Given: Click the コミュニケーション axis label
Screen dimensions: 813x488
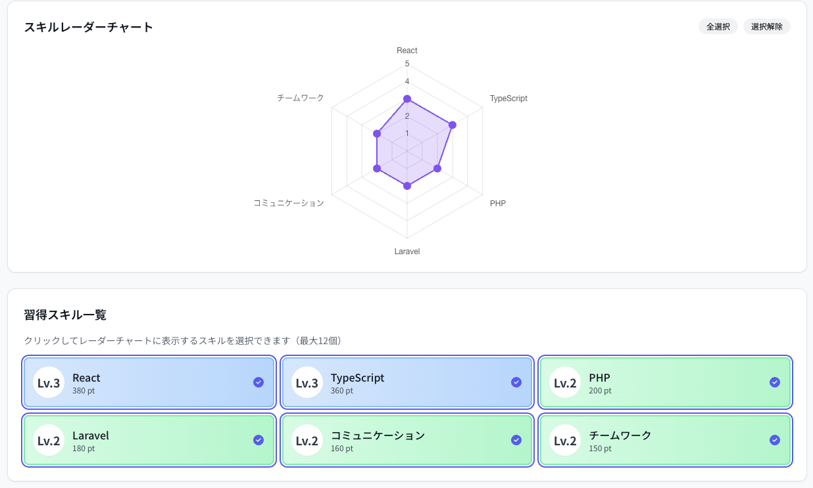Looking at the screenshot, I should pos(289,203).
